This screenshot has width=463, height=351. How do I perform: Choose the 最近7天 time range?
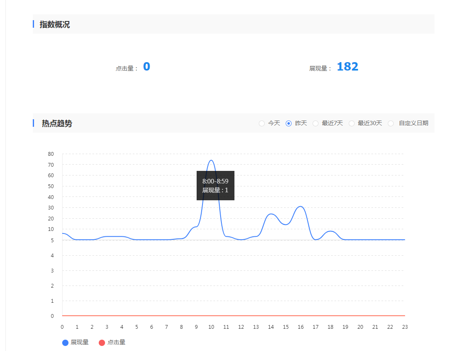pos(316,123)
